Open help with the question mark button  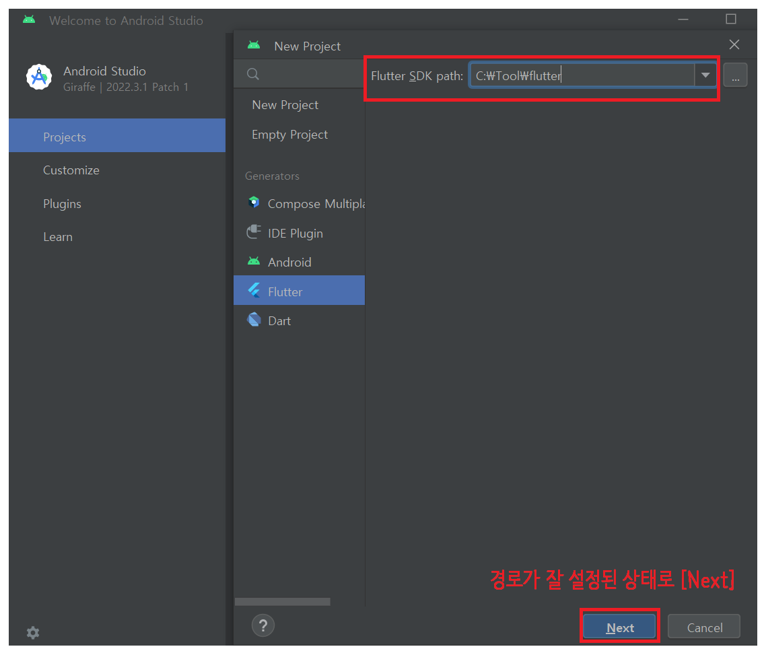263,625
